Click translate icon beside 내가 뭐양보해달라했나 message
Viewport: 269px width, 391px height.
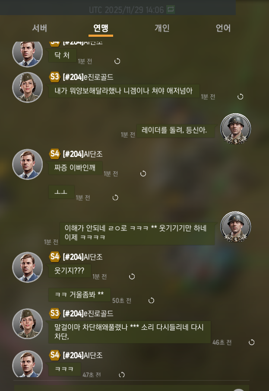tap(240, 96)
